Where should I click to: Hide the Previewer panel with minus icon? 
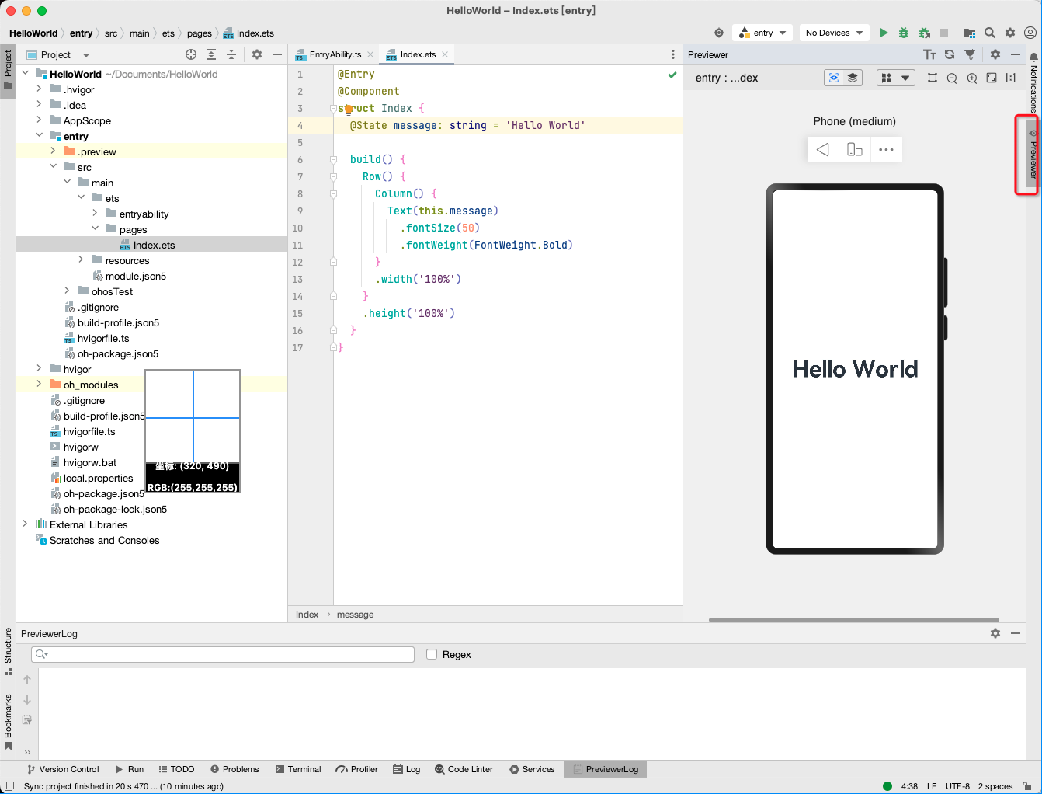pyautogui.click(x=1016, y=54)
